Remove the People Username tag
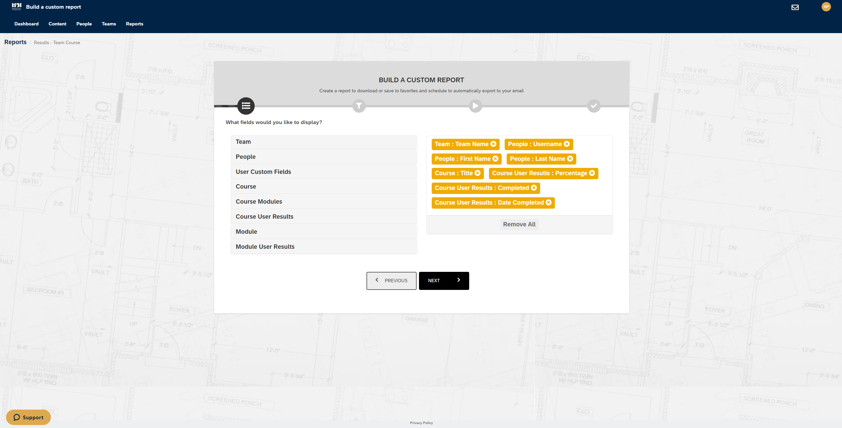This screenshot has width=842, height=428. [x=567, y=144]
